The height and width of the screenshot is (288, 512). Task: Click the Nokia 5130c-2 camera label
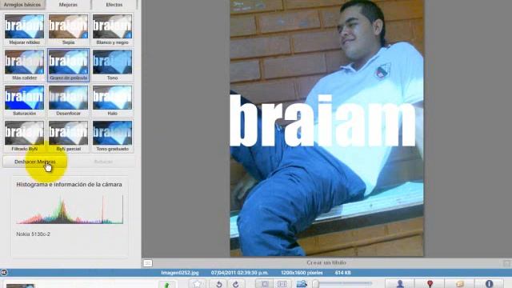(x=33, y=234)
